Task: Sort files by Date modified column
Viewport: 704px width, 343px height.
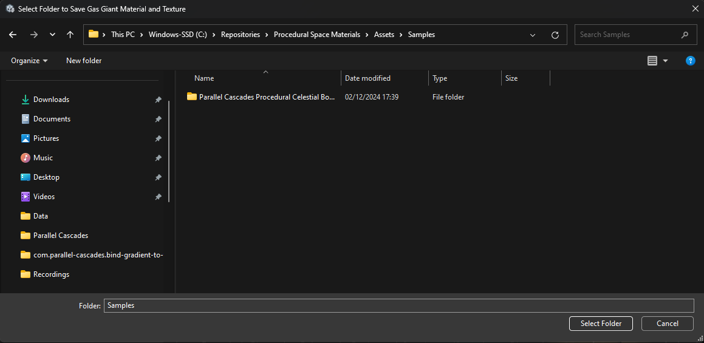Action: pos(367,78)
